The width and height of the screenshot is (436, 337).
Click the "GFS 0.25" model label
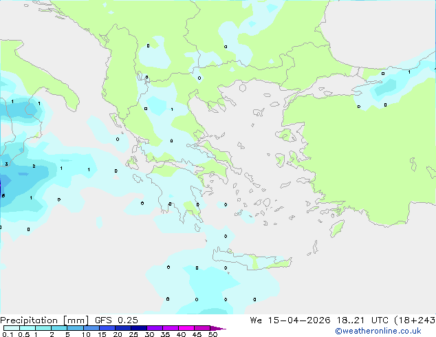(x=116, y=320)
